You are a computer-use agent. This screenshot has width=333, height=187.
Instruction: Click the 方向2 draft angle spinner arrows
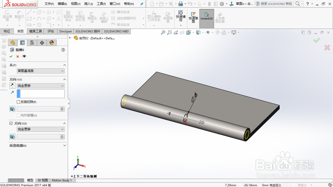(62, 137)
